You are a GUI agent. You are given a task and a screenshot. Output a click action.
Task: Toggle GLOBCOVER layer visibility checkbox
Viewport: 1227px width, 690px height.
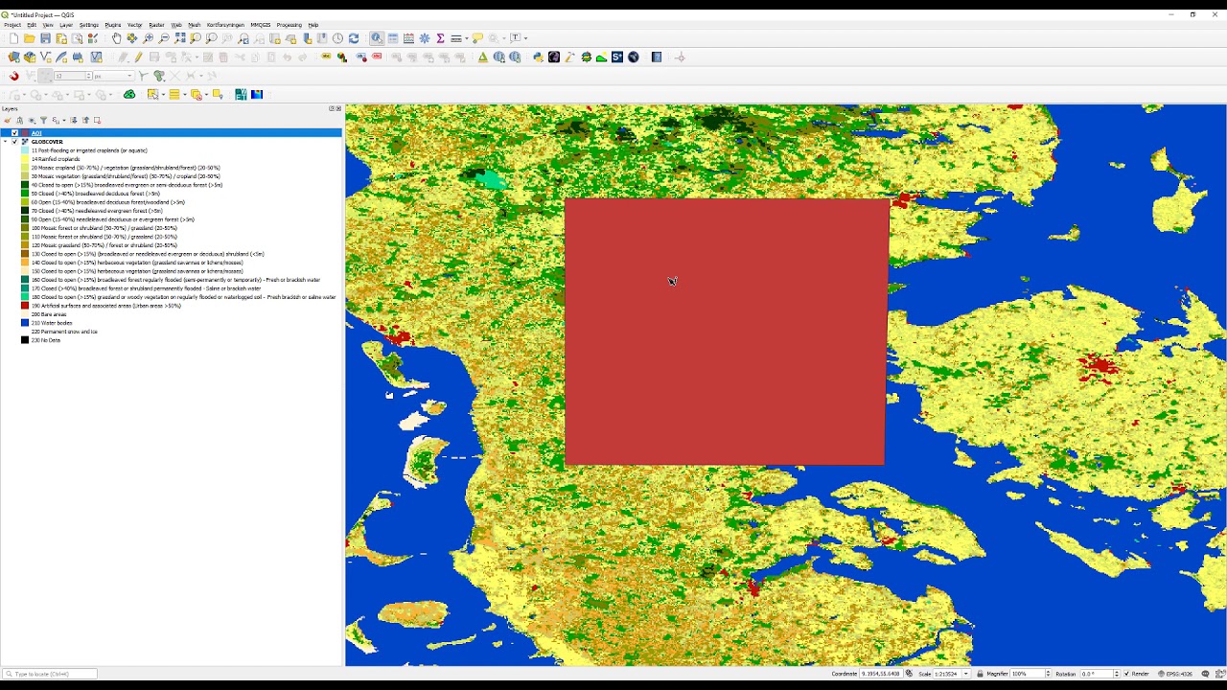(14, 142)
